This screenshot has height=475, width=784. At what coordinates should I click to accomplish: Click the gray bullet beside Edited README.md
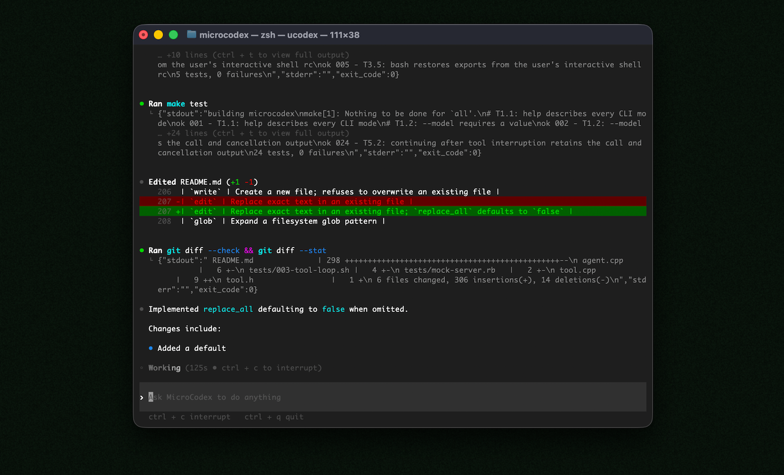click(141, 182)
